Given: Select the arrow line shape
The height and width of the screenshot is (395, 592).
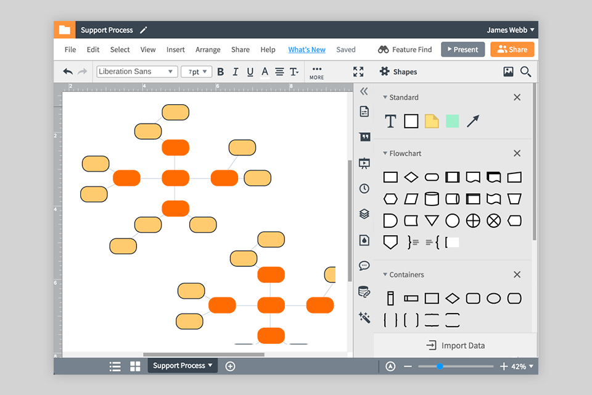Looking at the screenshot, I should [x=473, y=122].
